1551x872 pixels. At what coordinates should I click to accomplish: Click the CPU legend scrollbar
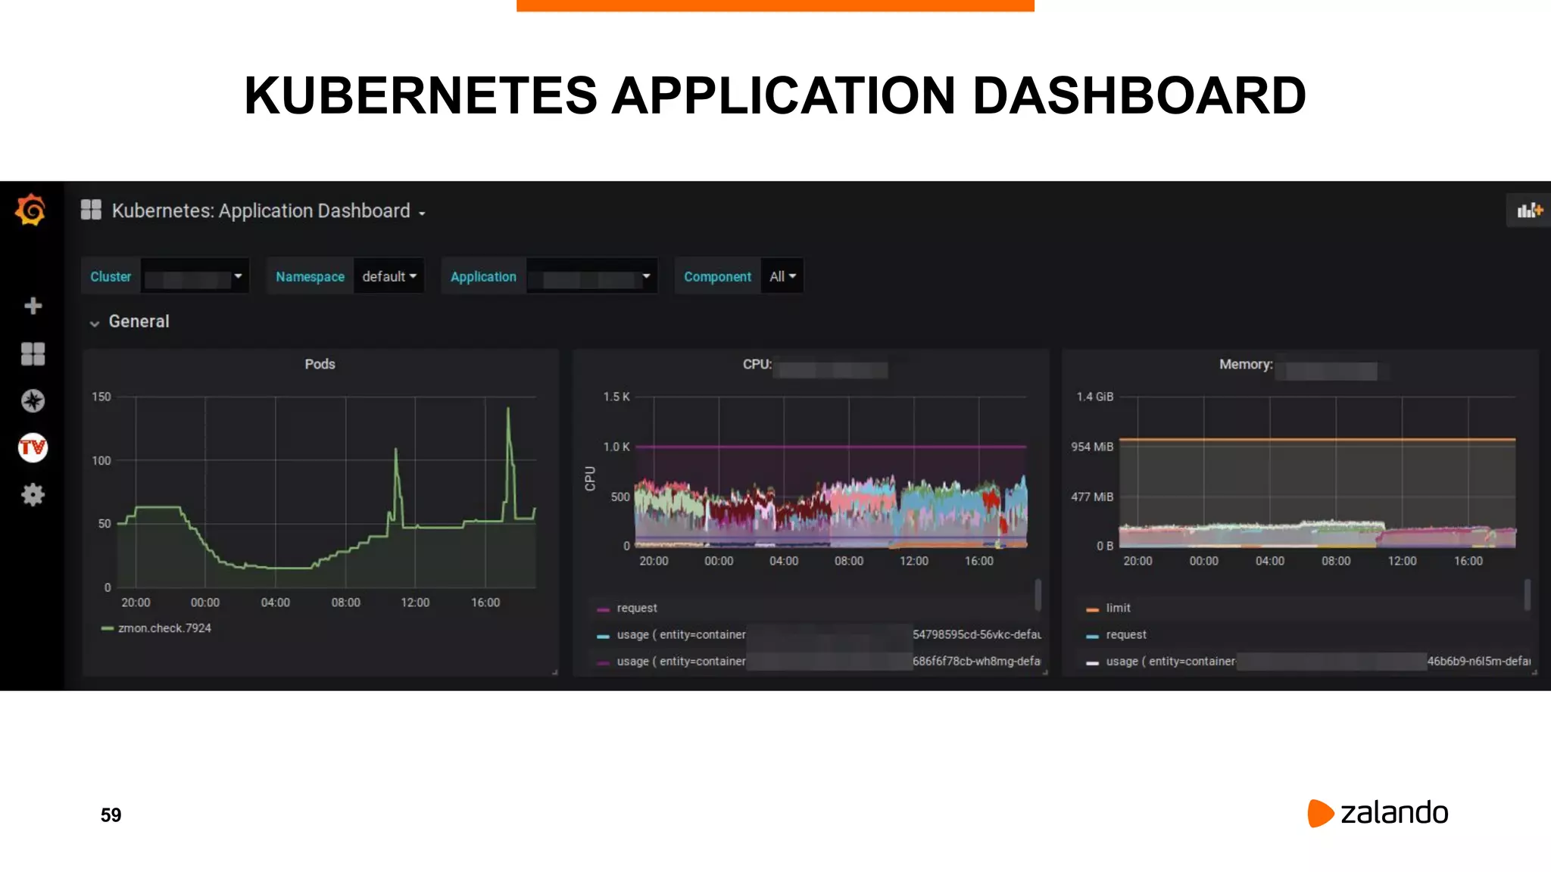click(1038, 594)
